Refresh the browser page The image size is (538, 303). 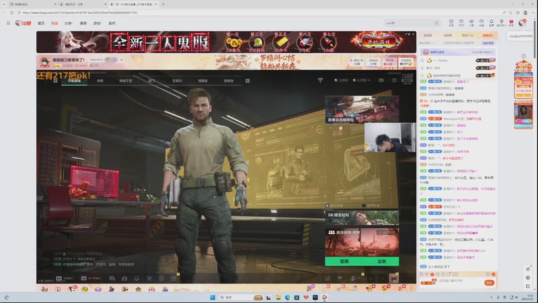click(x=11, y=12)
